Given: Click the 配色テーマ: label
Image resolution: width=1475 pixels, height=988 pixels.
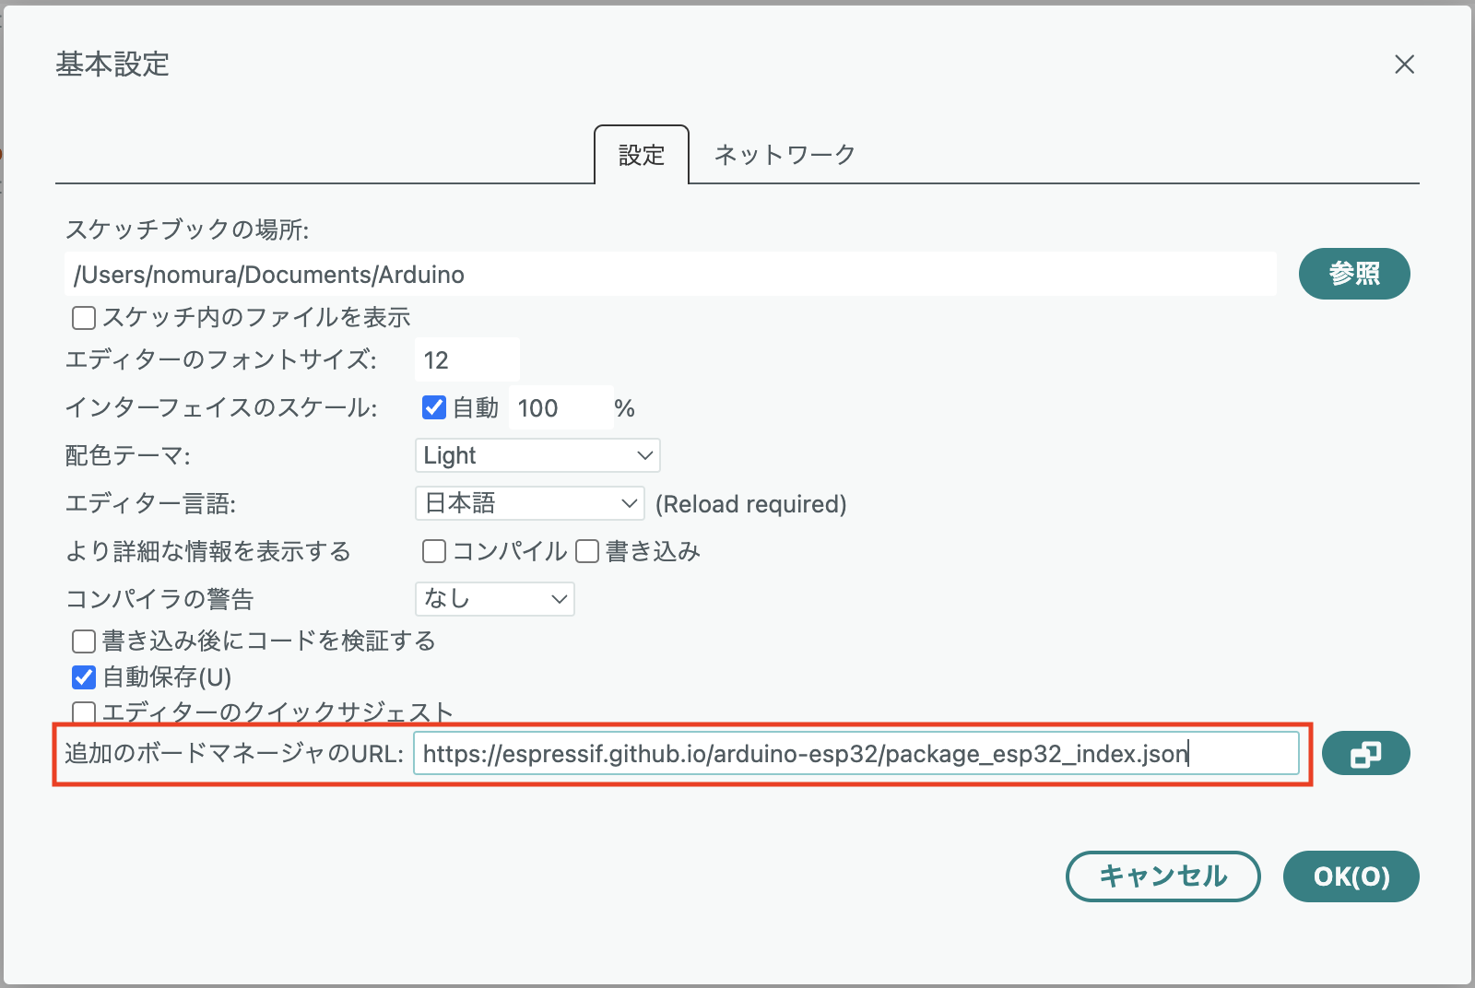Looking at the screenshot, I should point(128,455).
